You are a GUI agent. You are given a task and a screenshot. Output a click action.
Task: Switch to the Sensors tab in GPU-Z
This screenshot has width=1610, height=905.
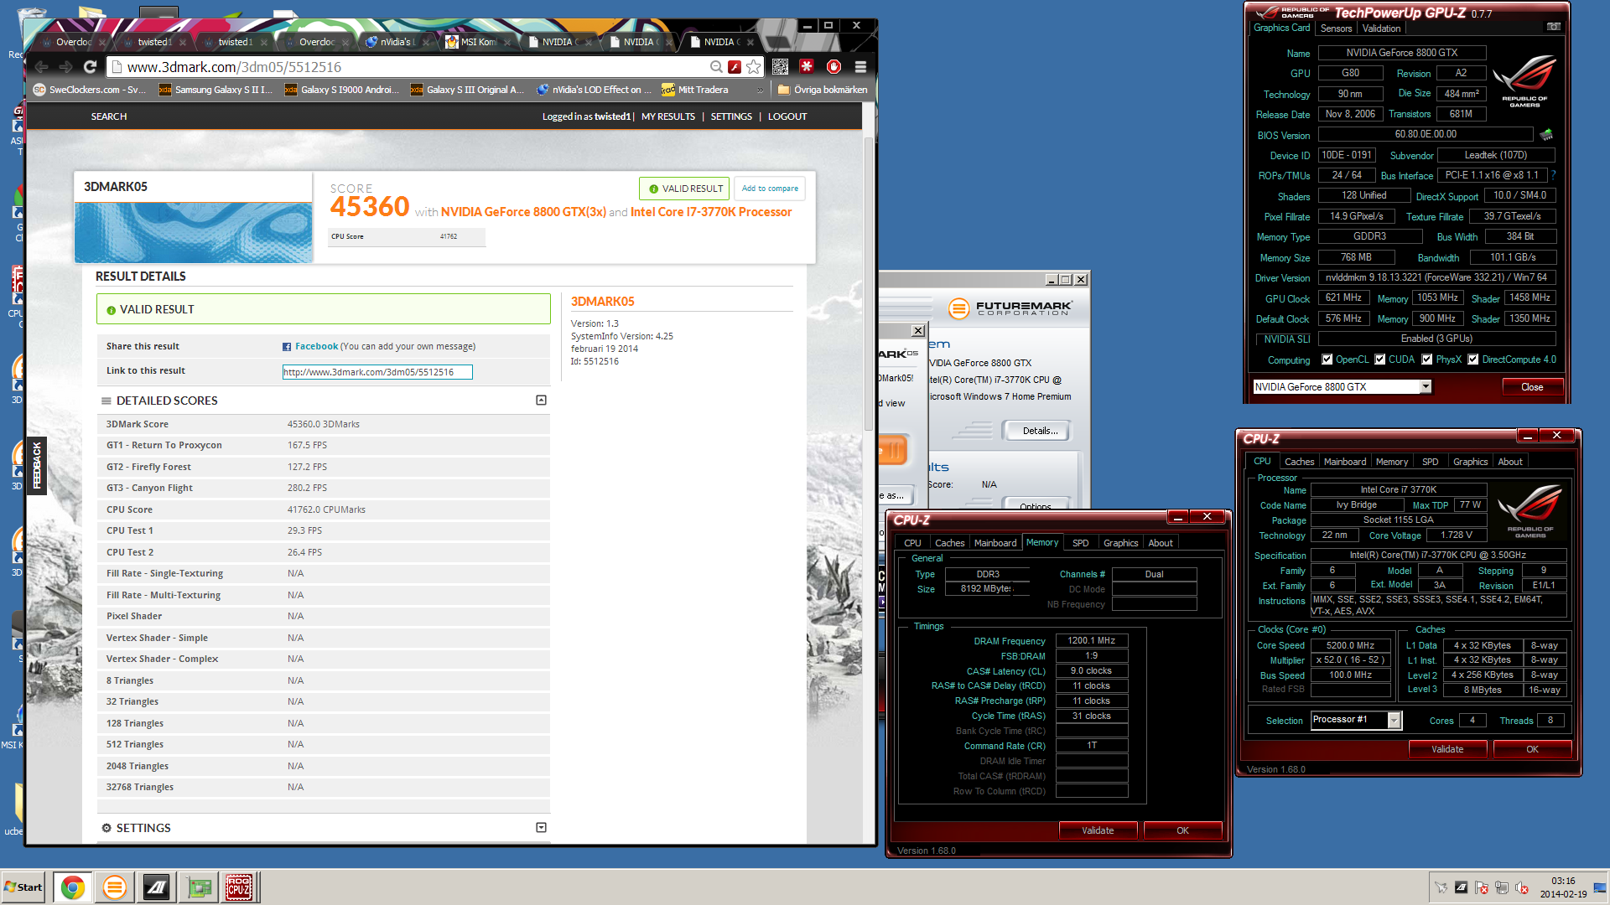(1336, 28)
